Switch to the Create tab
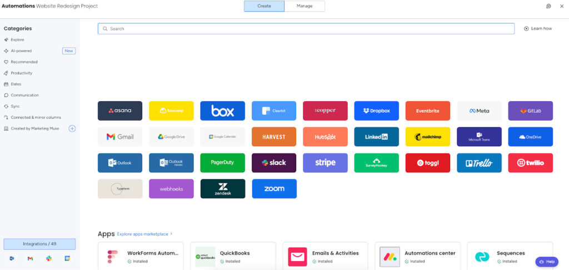569x270 pixels. [x=264, y=6]
